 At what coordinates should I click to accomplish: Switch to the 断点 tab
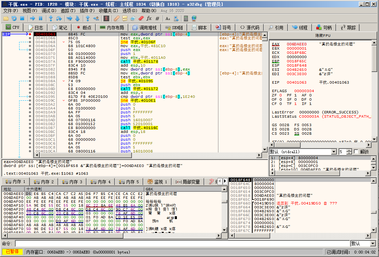(x=84, y=28)
